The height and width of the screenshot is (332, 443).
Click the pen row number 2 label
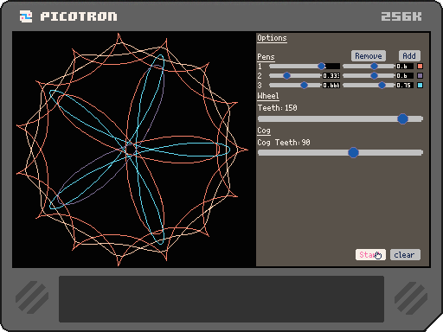pyautogui.click(x=260, y=76)
